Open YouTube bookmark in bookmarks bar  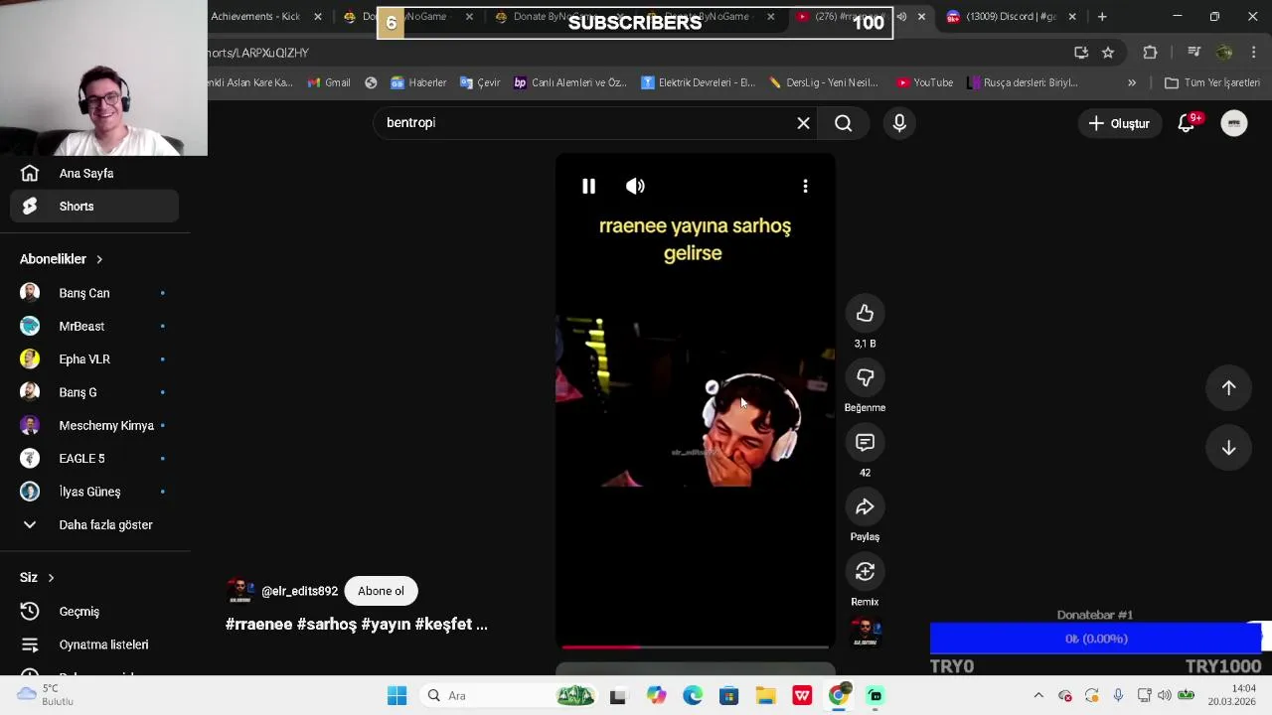(x=924, y=82)
